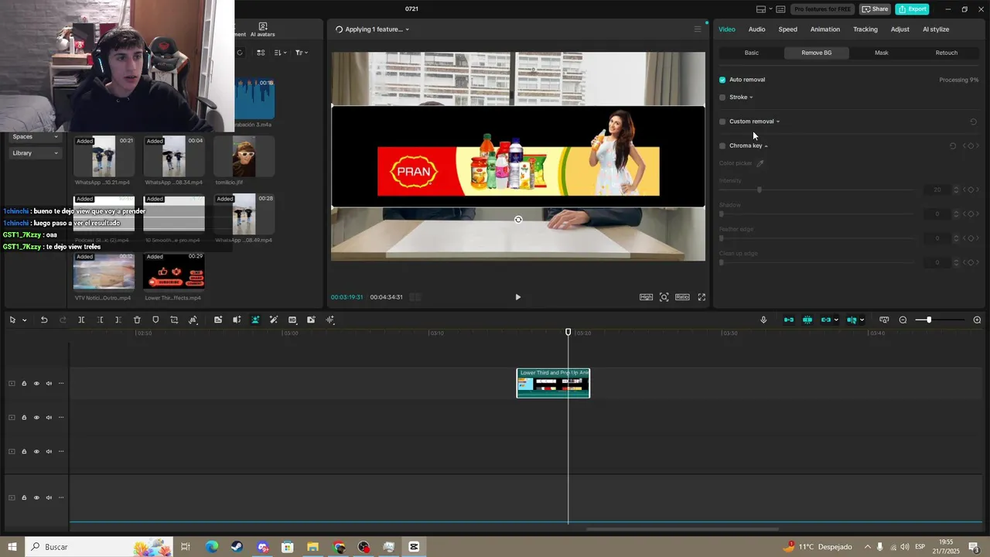Choose the Select pointer tool in timeline toolbar
990x557 pixels.
(12, 320)
